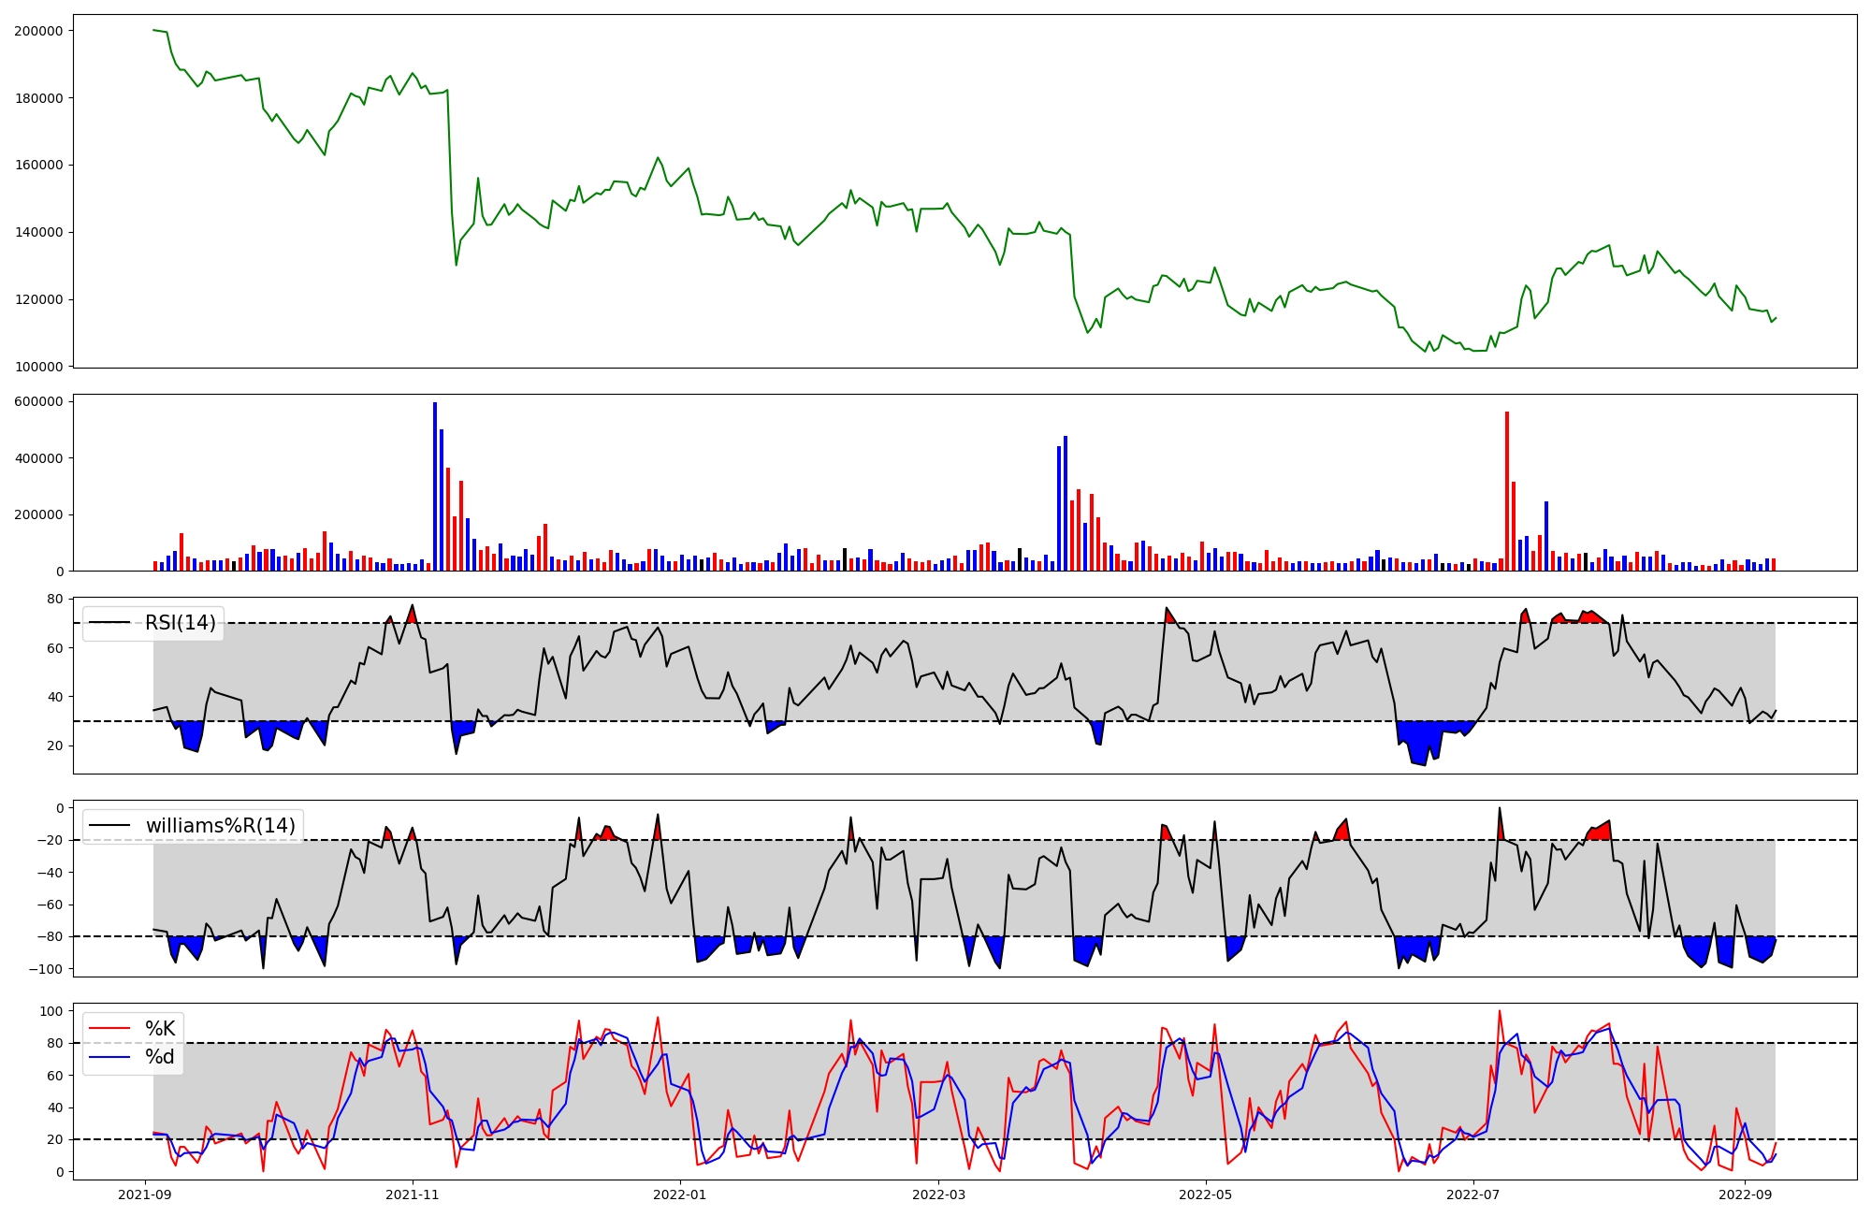The height and width of the screenshot is (1216, 1871).
Task: Click the 200000 price axis tick label
Action: click(x=38, y=31)
